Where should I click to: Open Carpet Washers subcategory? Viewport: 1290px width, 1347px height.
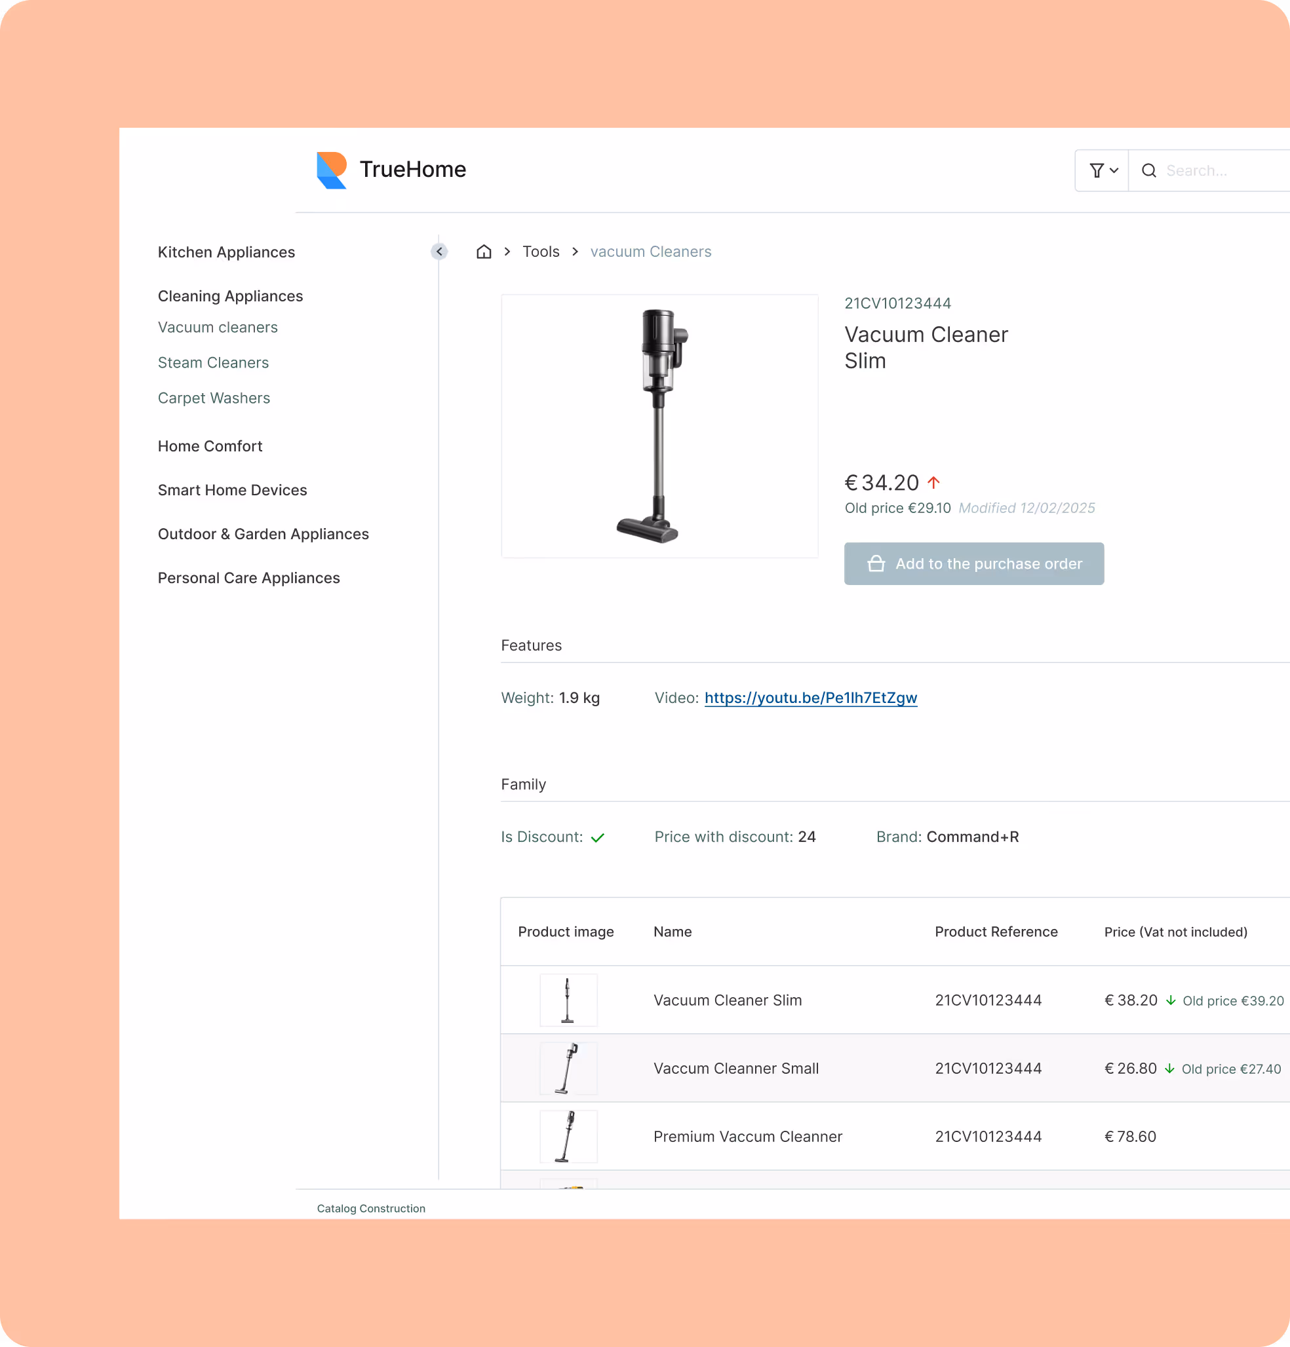(x=214, y=398)
